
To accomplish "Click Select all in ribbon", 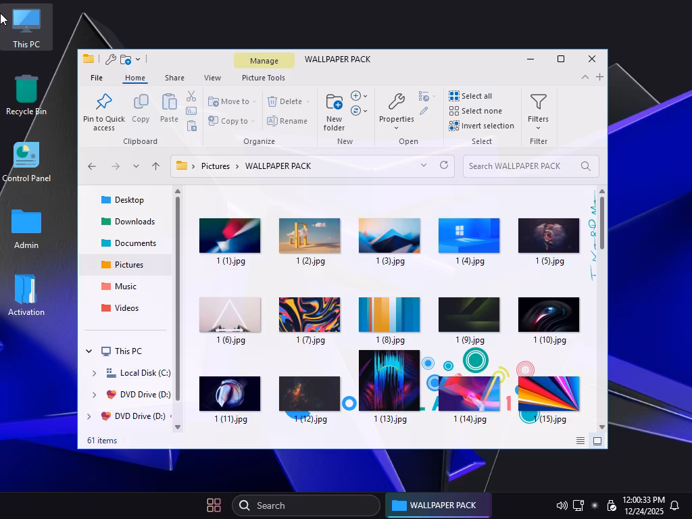I will [470, 96].
